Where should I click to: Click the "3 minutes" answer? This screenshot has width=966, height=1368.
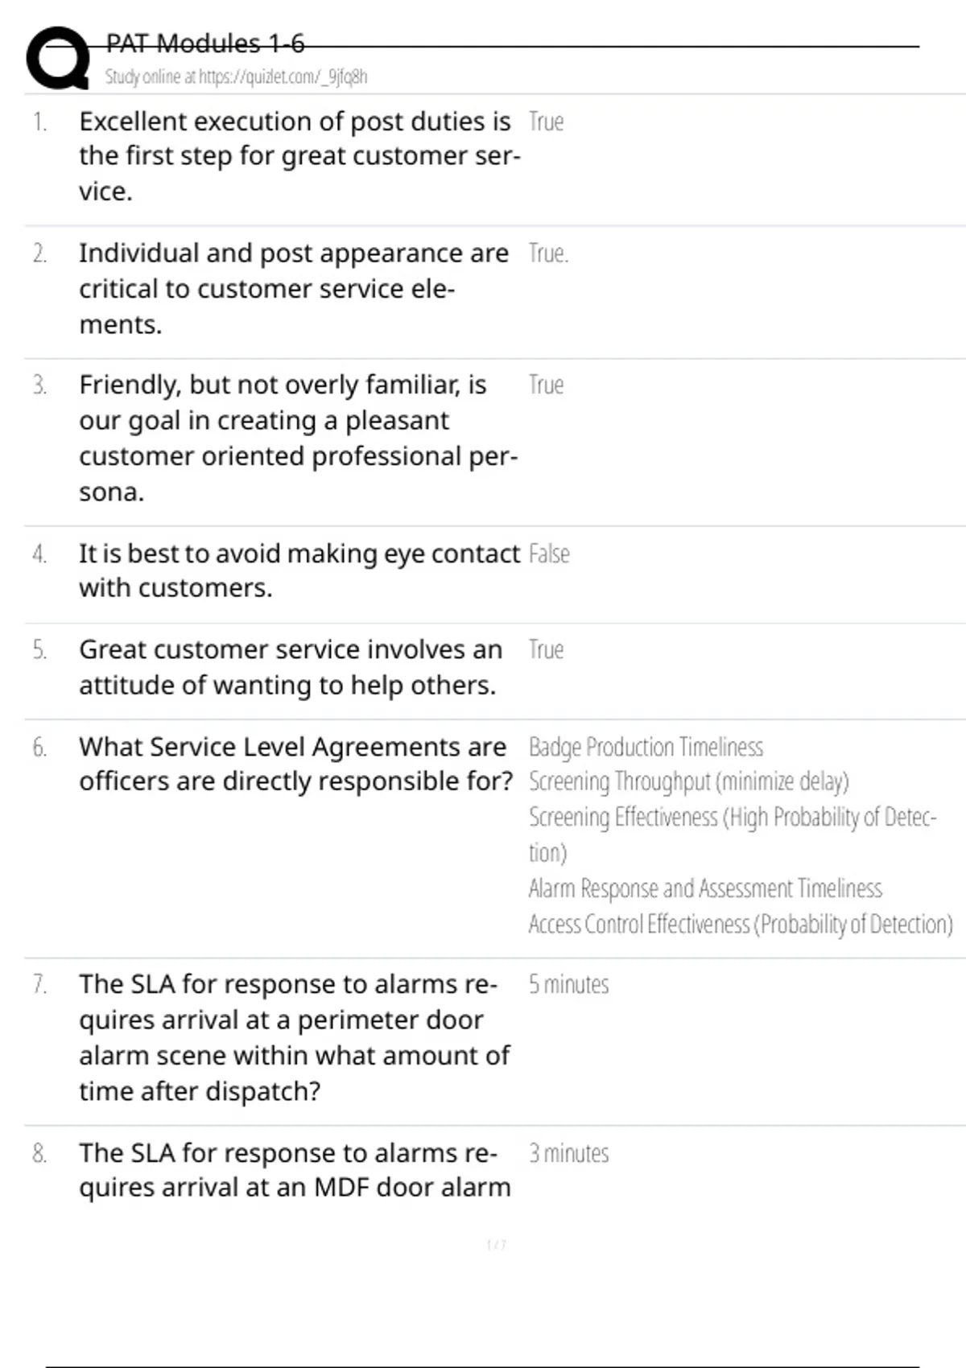tap(568, 1154)
